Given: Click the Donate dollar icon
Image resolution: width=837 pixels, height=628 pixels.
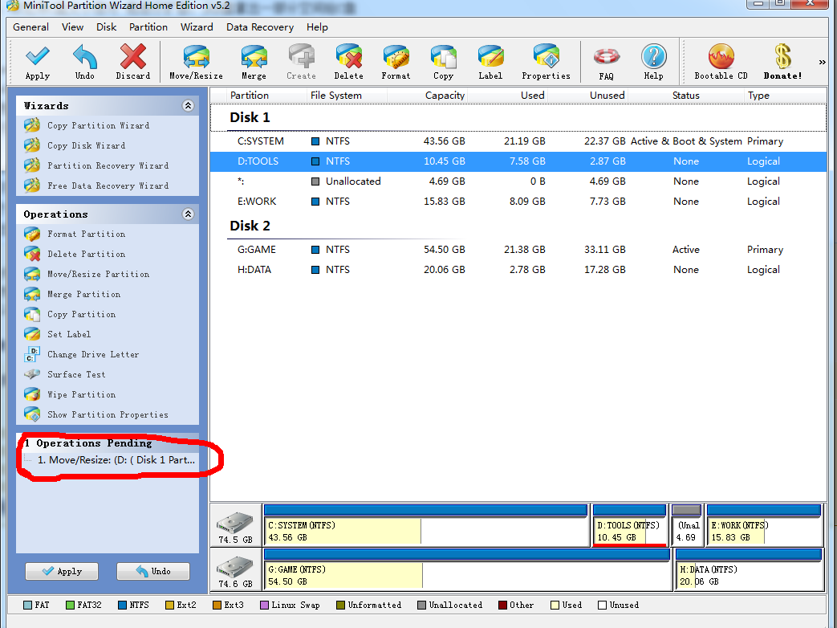Looking at the screenshot, I should (x=782, y=61).
